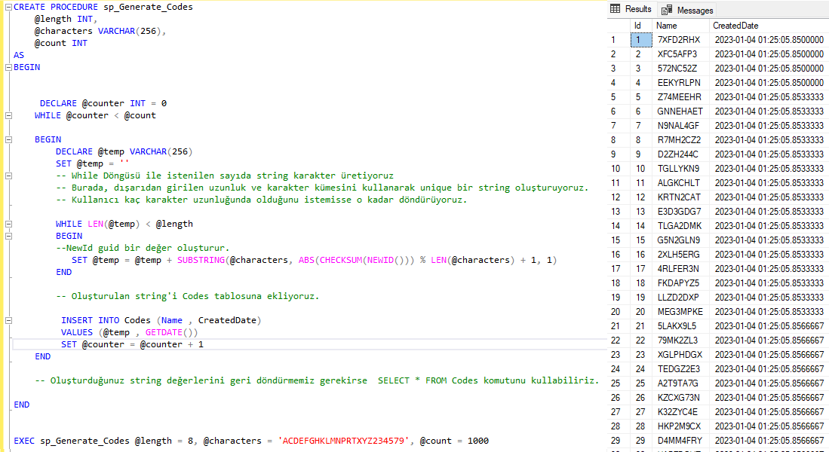Click the grid's top-left select-all corner cell
The width and height of the screenshot is (829, 452).
[619, 26]
